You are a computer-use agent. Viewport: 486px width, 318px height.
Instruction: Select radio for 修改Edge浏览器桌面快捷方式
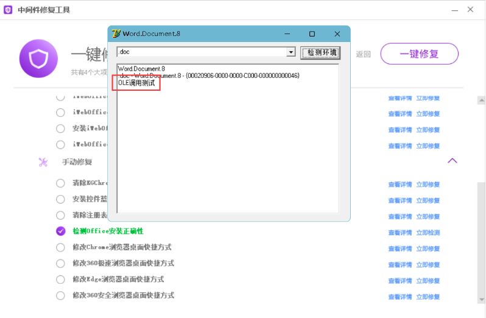tap(60, 280)
